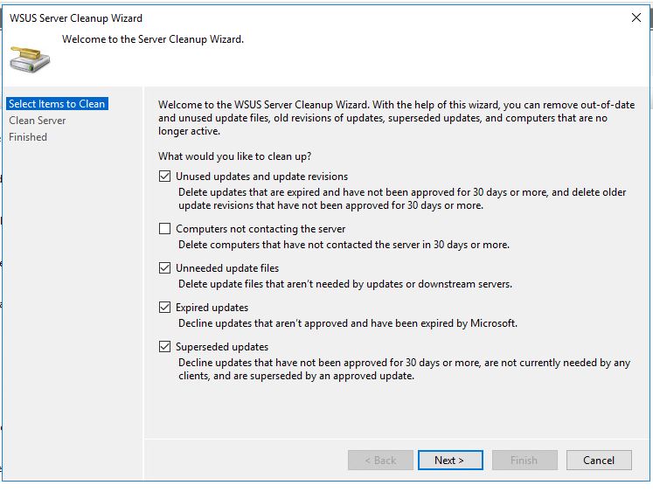Select the Finished step in sidebar
The height and width of the screenshot is (492, 653).
coord(28,137)
